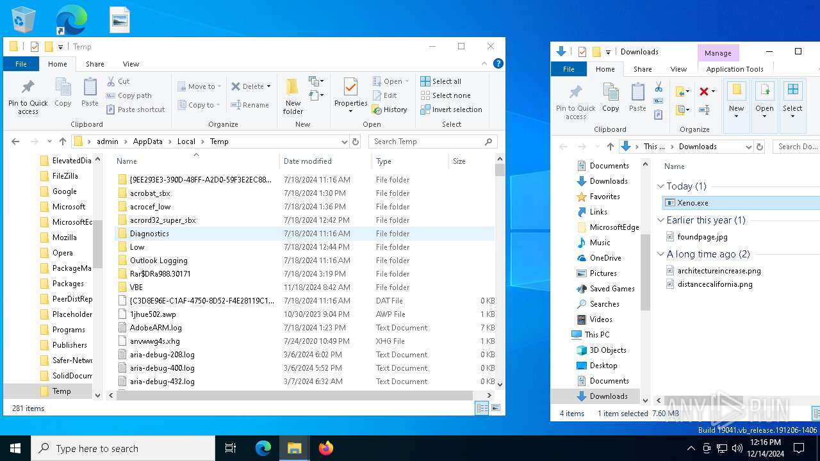Switch to View tab in Temp window
Screen dimensions: 820x461
(131, 64)
